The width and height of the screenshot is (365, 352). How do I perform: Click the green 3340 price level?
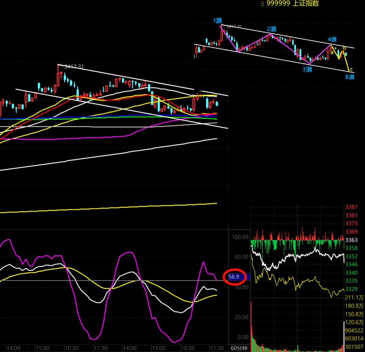click(x=351, y=272)
